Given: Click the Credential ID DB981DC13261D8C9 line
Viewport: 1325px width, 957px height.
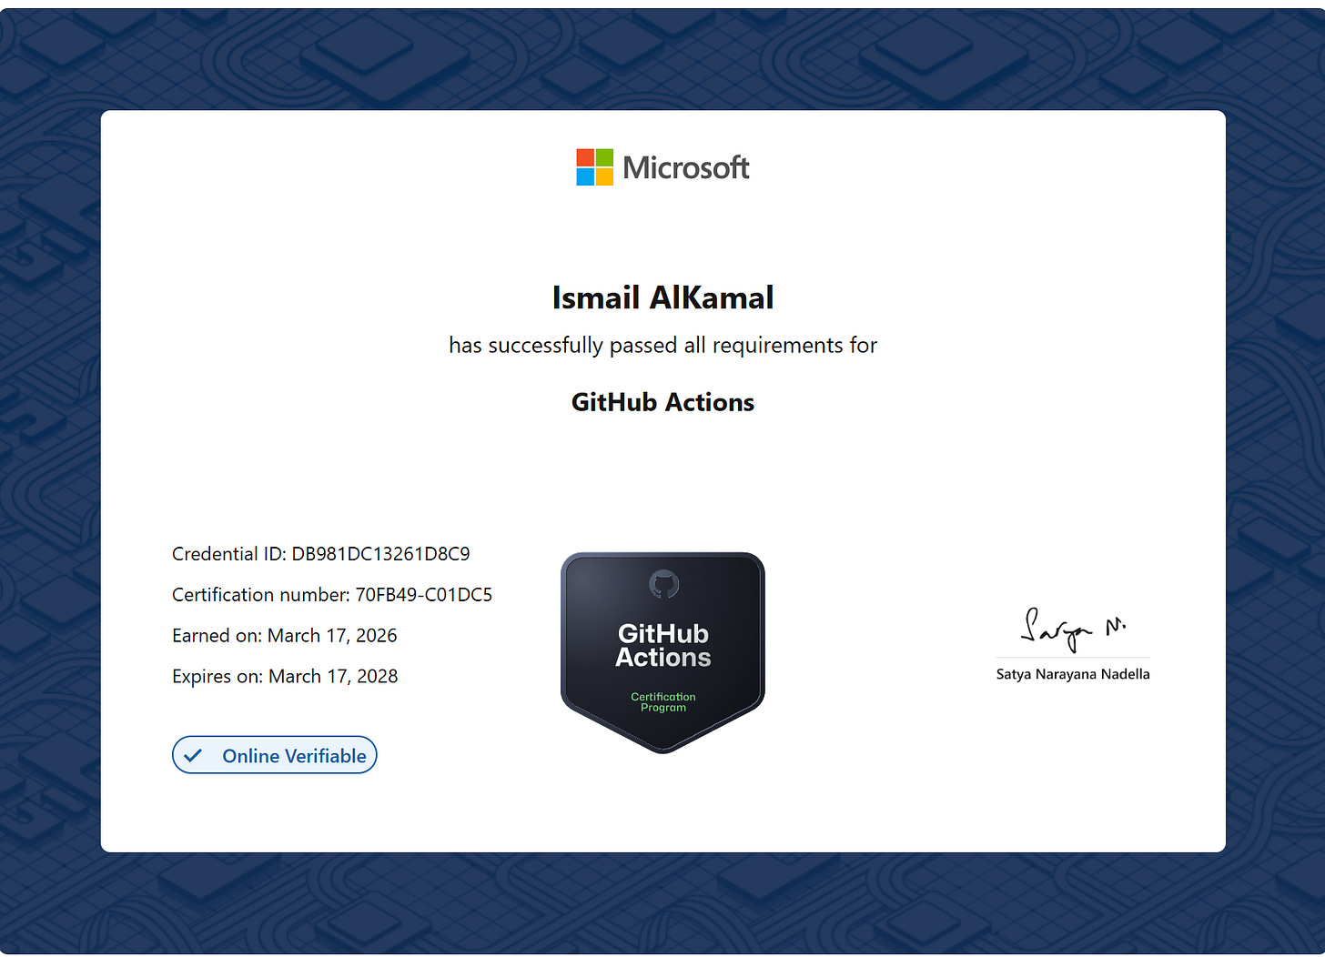Looking at the screenshot, I should coord(321,554).
